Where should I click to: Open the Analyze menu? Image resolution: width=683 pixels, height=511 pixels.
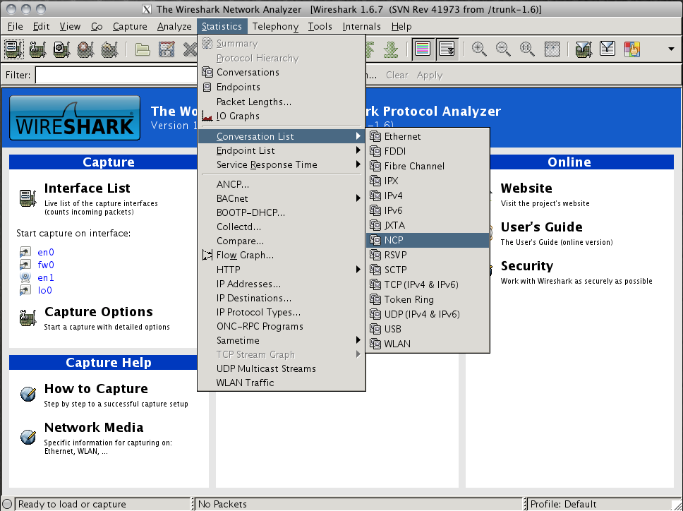(x=174, y=27)
